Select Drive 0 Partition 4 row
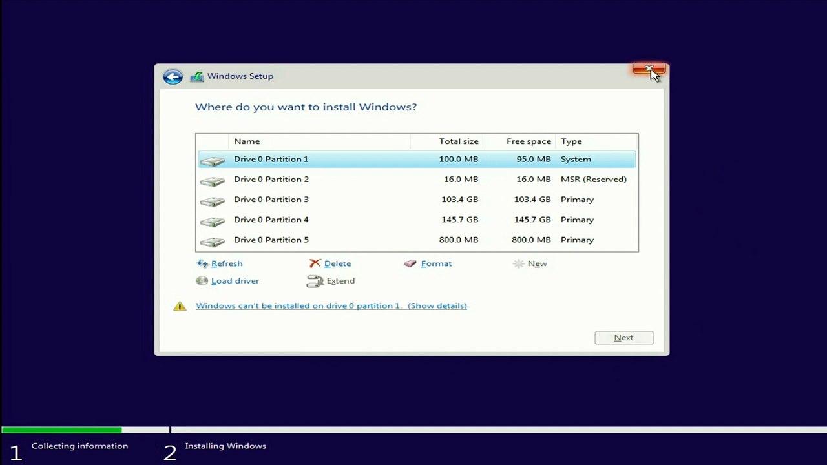 [417, 220]
